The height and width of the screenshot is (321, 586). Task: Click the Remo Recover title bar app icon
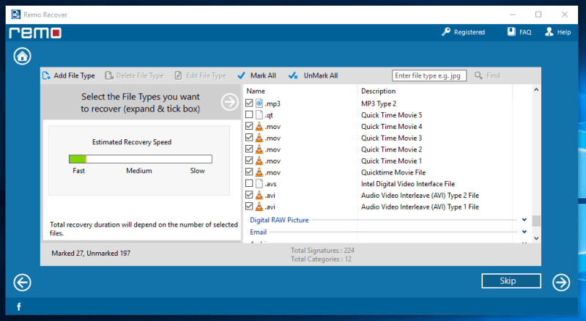15,15
